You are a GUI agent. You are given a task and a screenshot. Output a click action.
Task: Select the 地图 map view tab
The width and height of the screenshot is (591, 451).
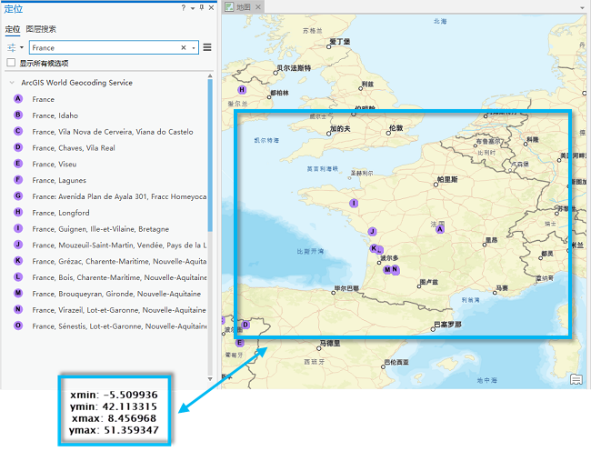[243, 7]
